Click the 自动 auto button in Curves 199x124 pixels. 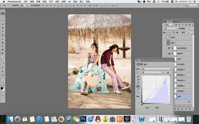tap(168, 72)
